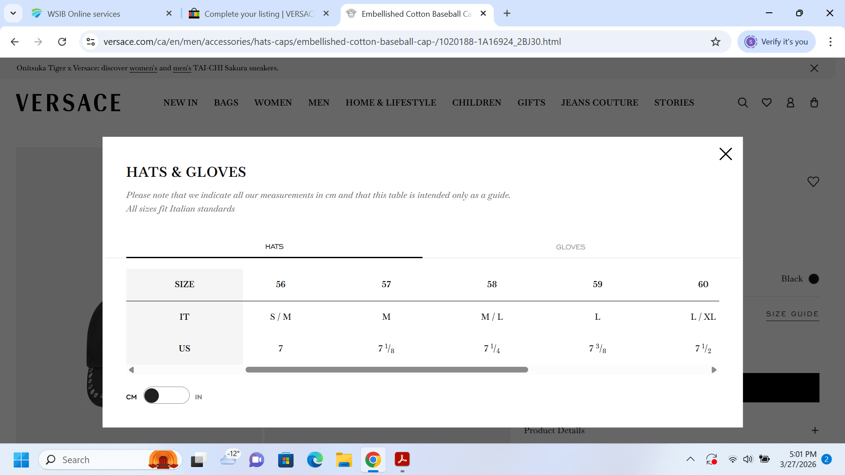Screen dimensions: 845x475
Task: Click the right scroll arrow of size table
Action: pos(714,370)
